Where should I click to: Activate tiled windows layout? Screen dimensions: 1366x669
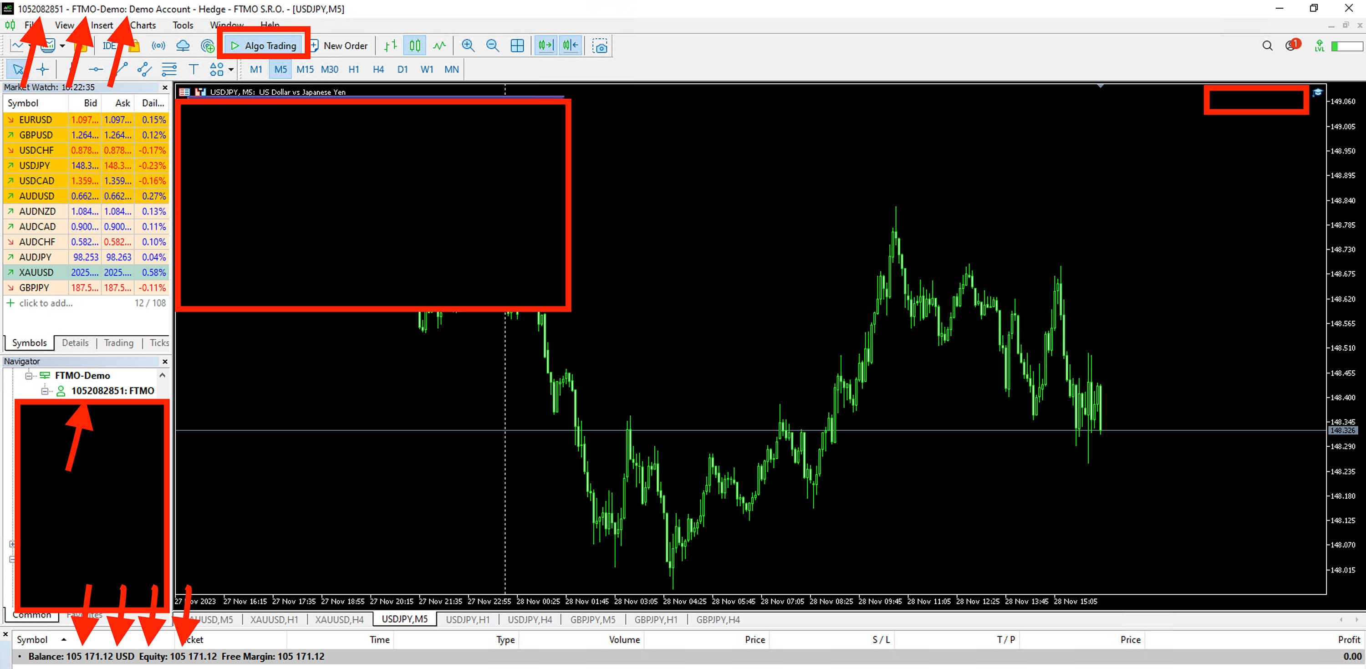coord(517,46)
